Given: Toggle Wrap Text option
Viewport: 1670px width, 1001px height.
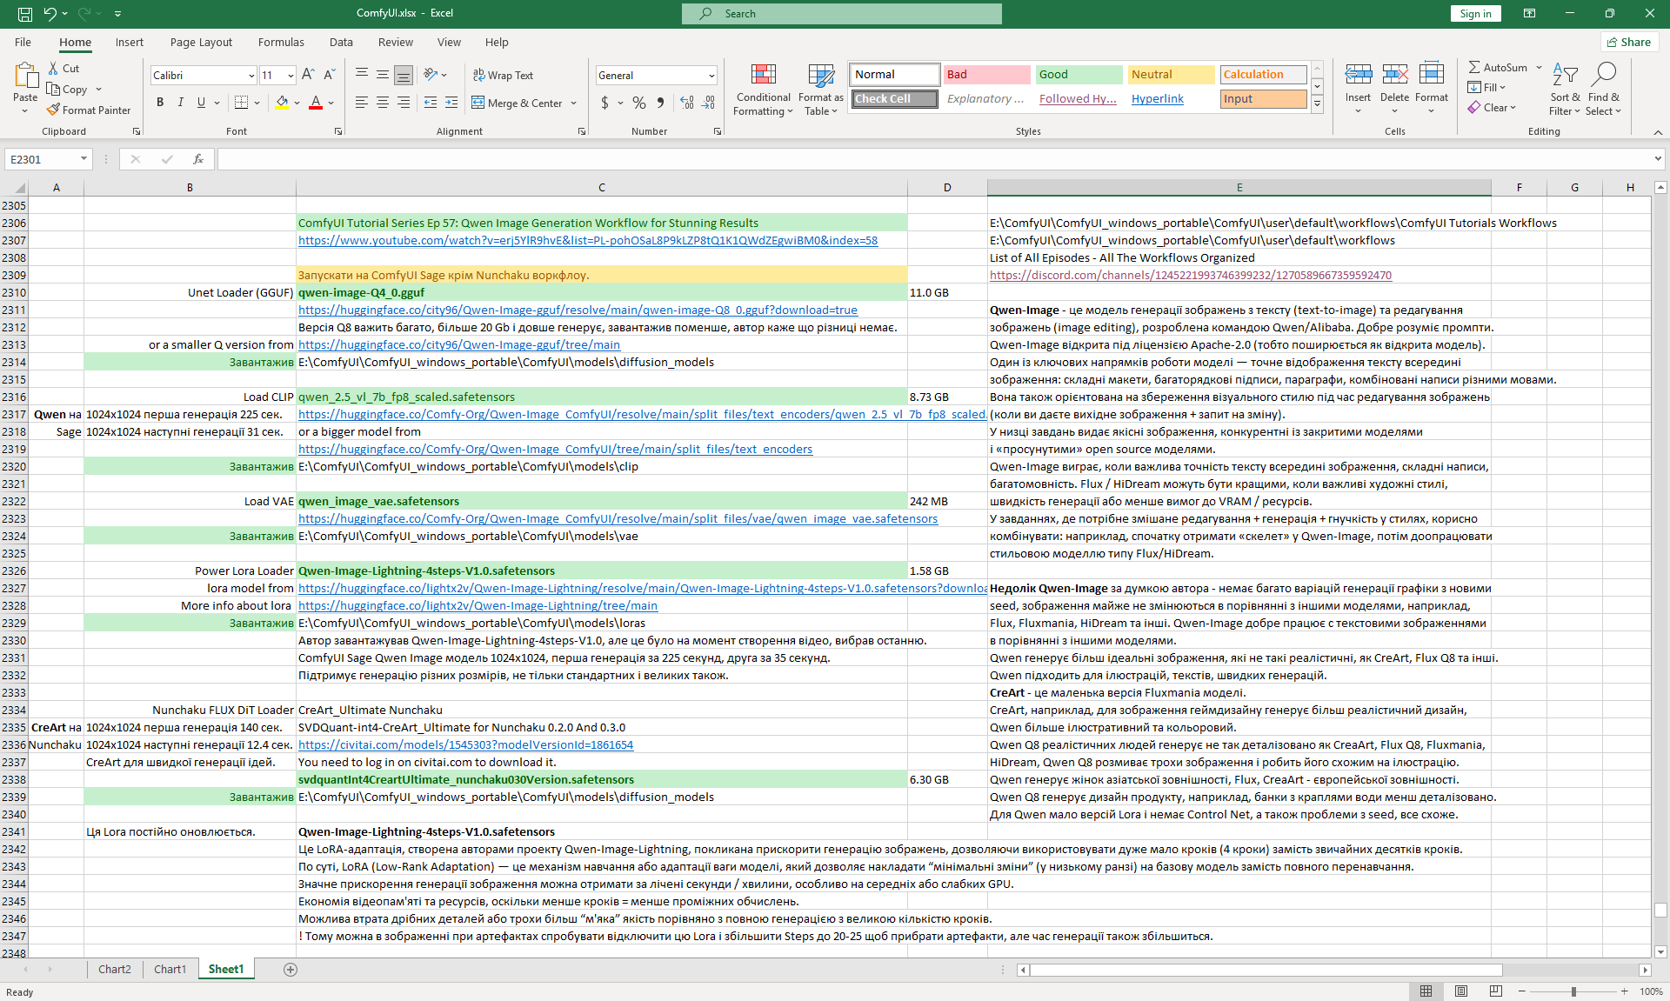Looking at the screenshot, I should pyautogui.click(x=503, y=76).
